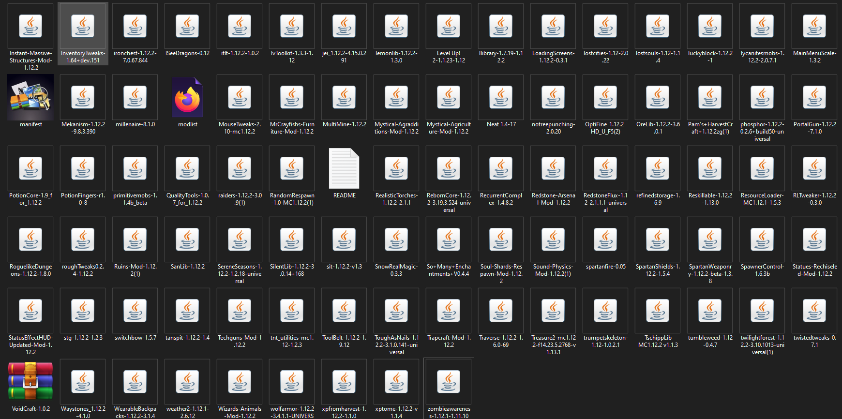
Task: Click the file name 'lemonlib-1.12.2-1.3.0'
Action: [396, 57]
